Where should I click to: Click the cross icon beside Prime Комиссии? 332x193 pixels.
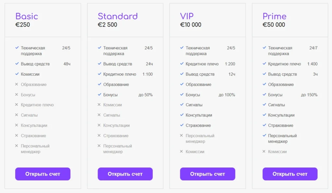click(264, 151)
